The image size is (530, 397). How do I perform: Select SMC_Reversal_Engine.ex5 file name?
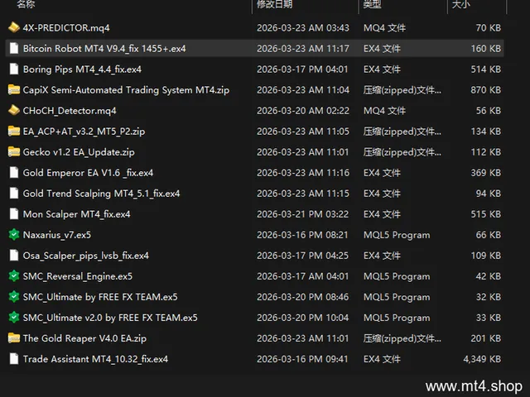point(78,276)
